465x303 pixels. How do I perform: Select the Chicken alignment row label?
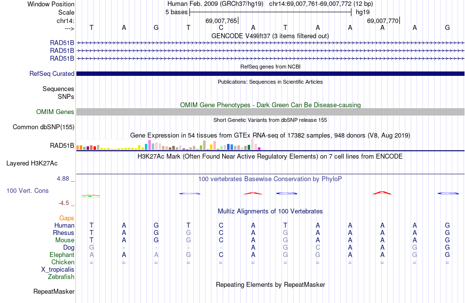[63, 262]
